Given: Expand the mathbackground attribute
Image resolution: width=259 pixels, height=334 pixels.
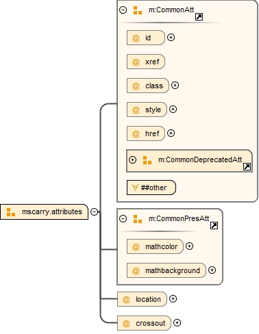Looking at the screenshot, I should [212, 270].
